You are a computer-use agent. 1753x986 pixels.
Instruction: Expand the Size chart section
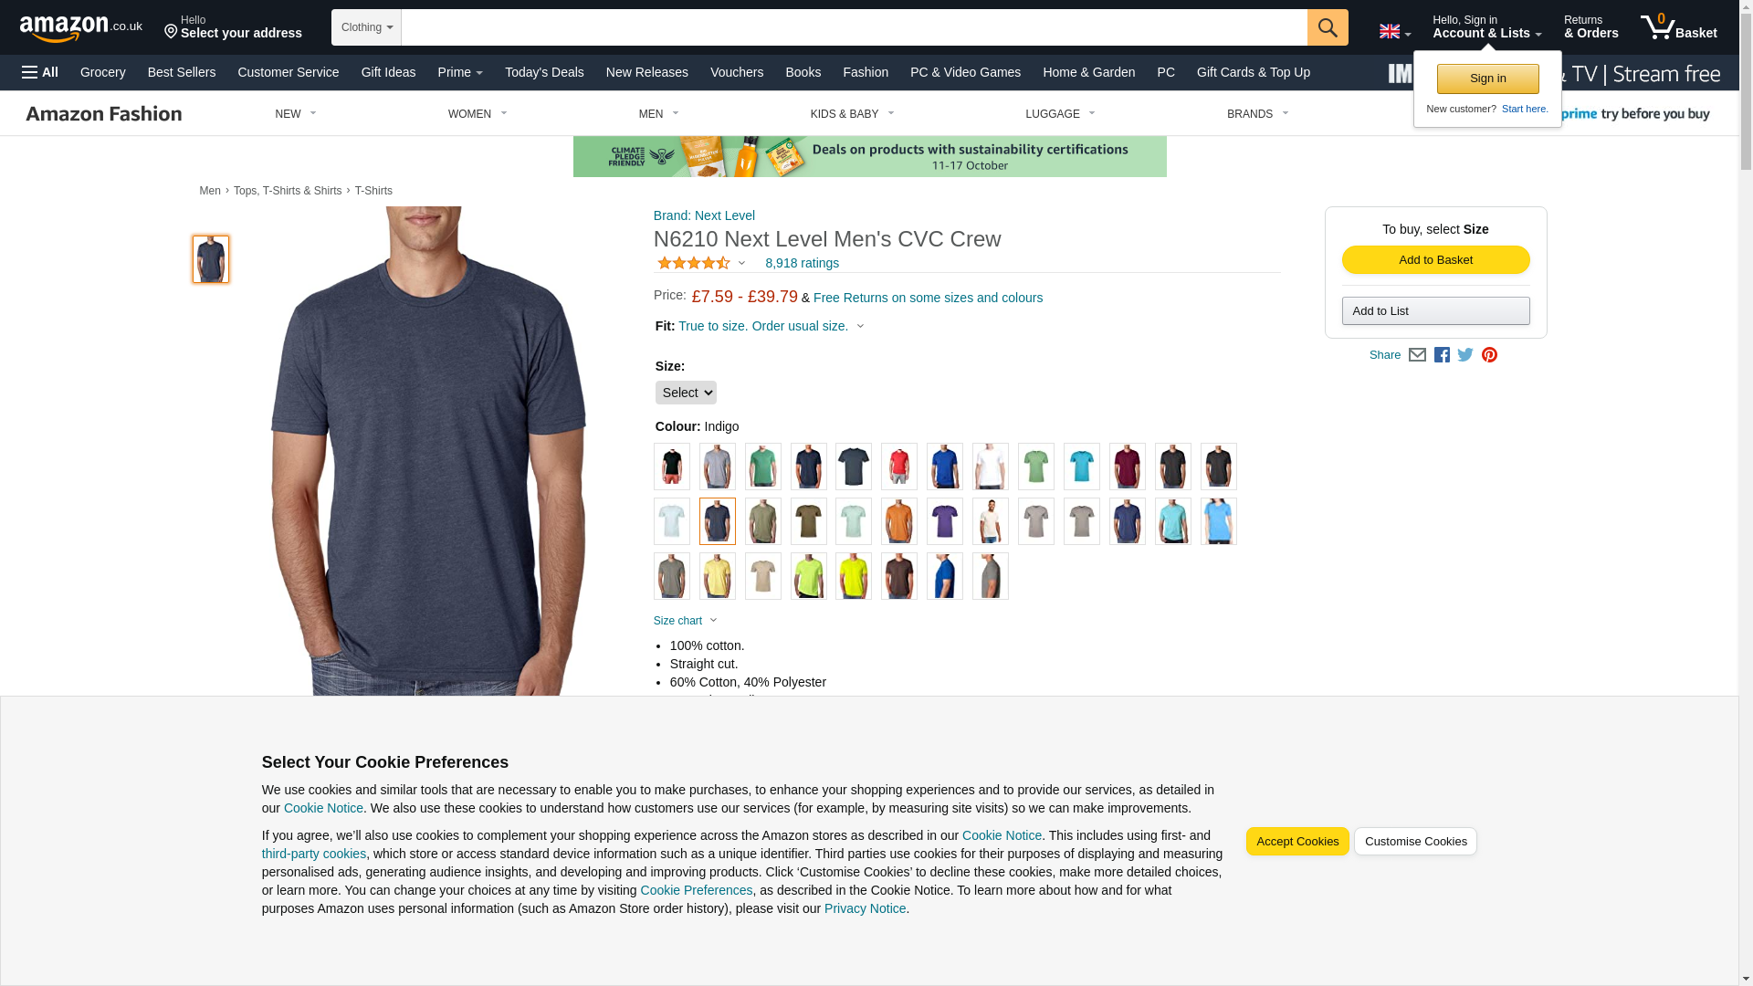(x=686, y=621)
